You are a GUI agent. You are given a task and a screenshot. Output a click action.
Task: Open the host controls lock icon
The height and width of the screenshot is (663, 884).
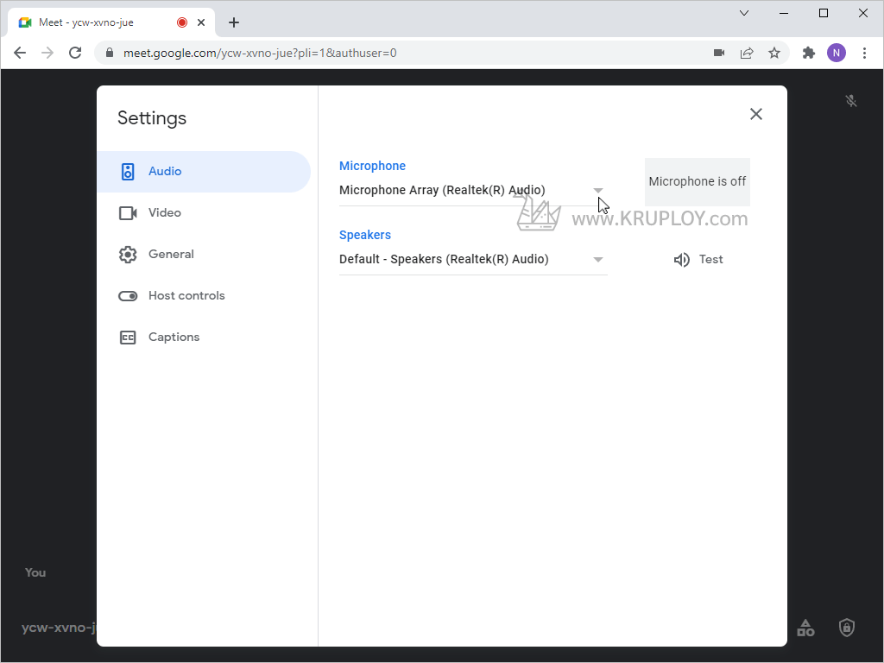pos(847,628)
